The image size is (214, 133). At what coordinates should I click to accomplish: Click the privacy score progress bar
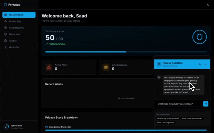click(x=126, y=52)
